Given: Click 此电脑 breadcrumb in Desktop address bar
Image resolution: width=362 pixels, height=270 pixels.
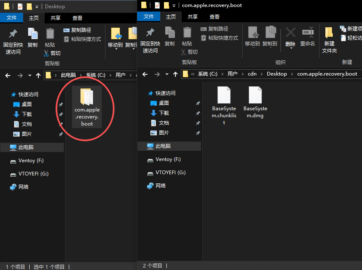Looking at the screenshot, I should point(68,75).
